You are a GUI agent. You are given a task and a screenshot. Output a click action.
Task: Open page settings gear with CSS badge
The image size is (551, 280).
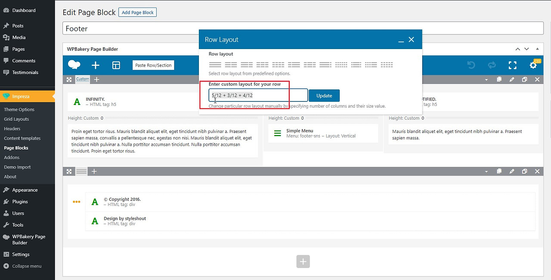coord(534,65)
